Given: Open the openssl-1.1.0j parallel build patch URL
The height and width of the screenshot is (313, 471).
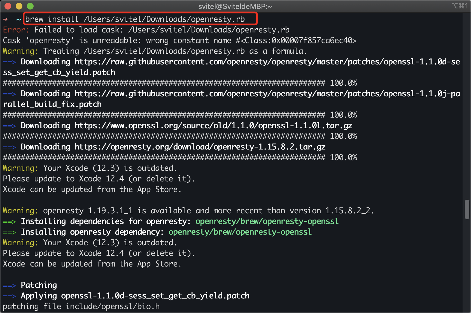Looking at the screenshot, I should [267, 94].
